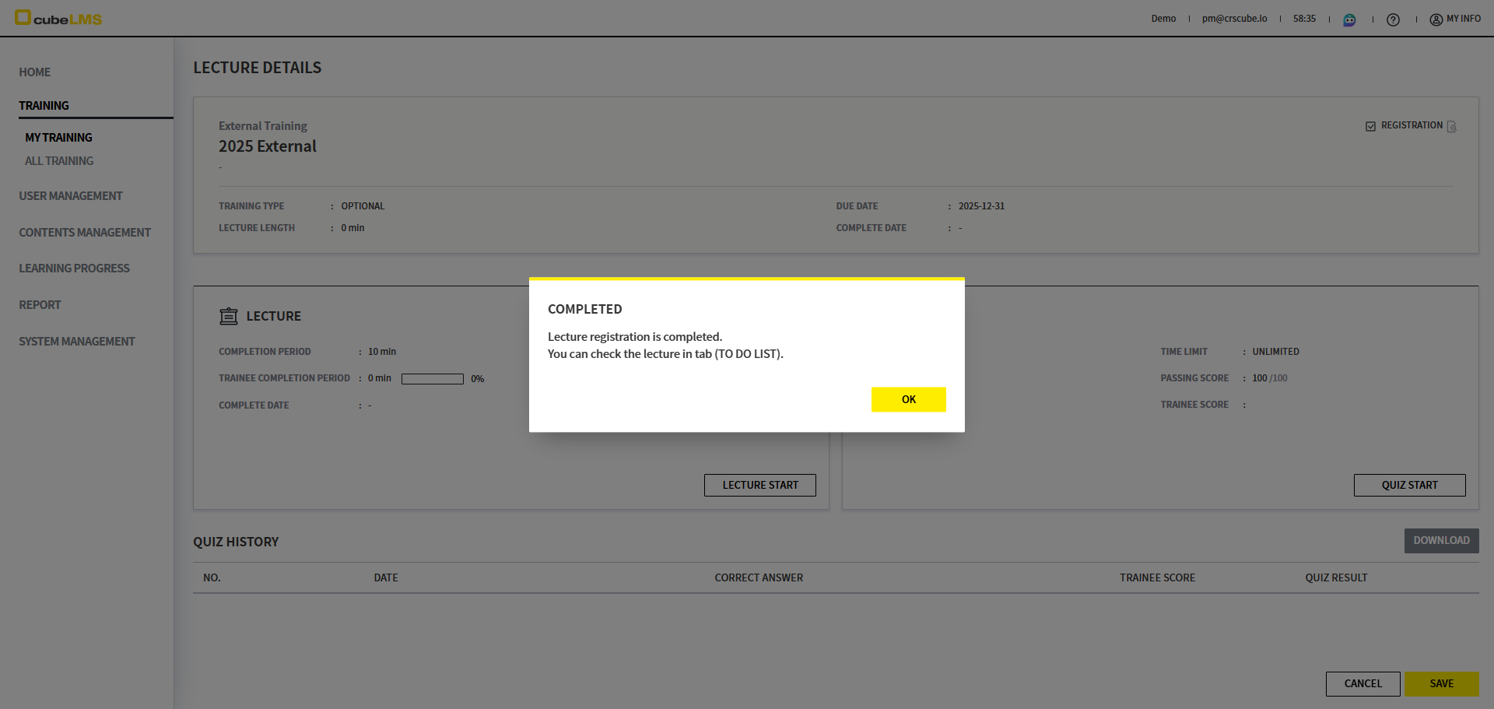The height and width of the screenshot is (709, 1494).
Task: Click the cubeLMS logo
Action: (x=58, y=18)
